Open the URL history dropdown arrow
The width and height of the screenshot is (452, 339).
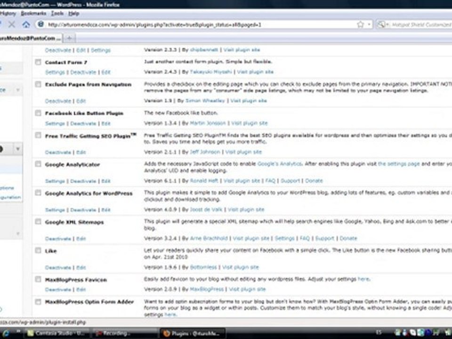(369, 25)
